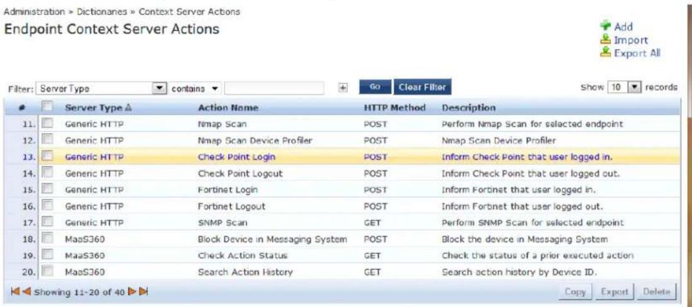
Task: Click the Go filter button
Action: (x=375, y=88)
